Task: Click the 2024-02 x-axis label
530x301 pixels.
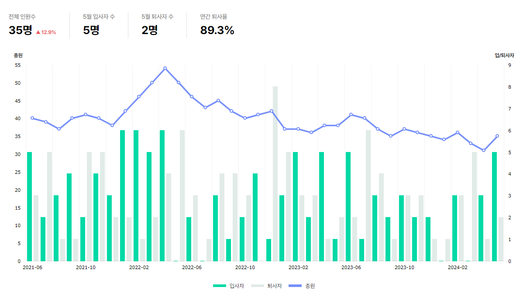Action: [458, 267]
